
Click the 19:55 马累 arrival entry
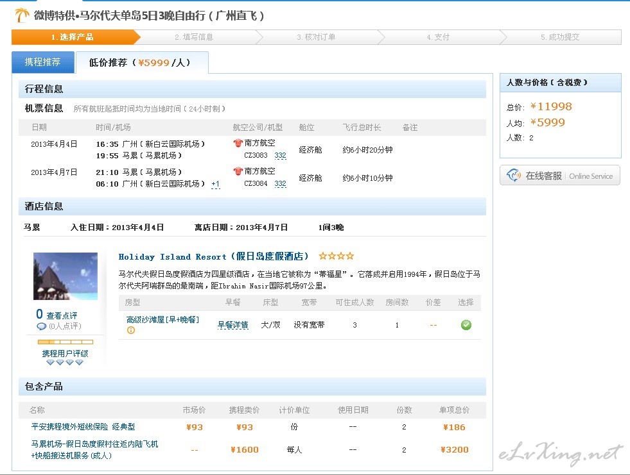[139, 155]
